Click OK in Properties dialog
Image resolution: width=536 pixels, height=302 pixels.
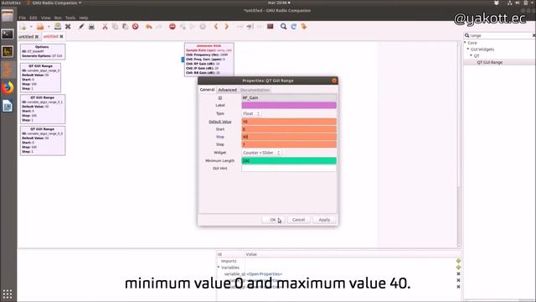273,220
